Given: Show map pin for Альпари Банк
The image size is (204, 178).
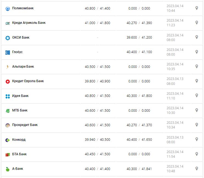Looking at the screenshot, I should pos(197,67).
